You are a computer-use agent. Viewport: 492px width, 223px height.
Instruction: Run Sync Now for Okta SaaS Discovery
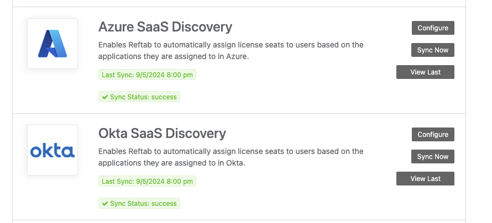click(x=433, y=156)
